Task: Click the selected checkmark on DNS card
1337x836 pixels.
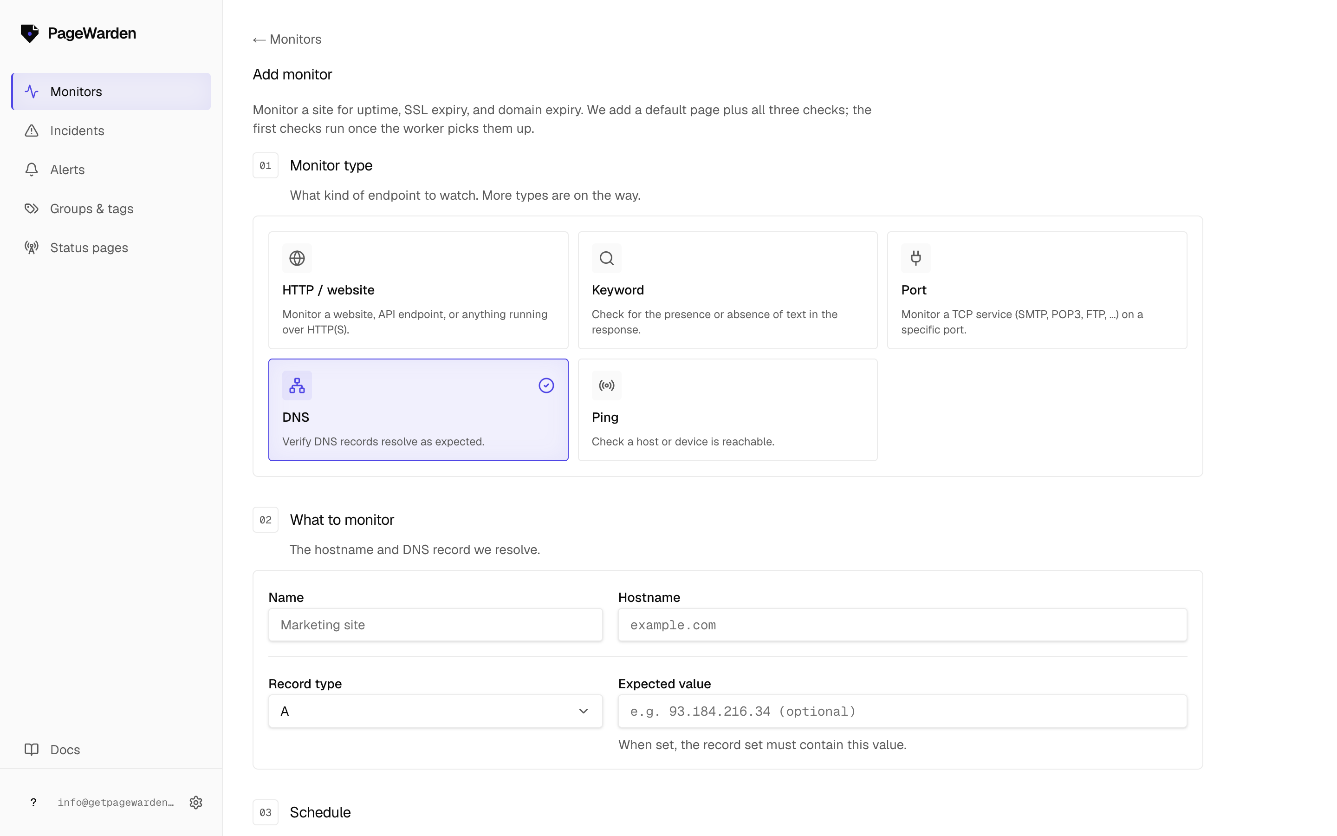Action: [x=546, y=385]
